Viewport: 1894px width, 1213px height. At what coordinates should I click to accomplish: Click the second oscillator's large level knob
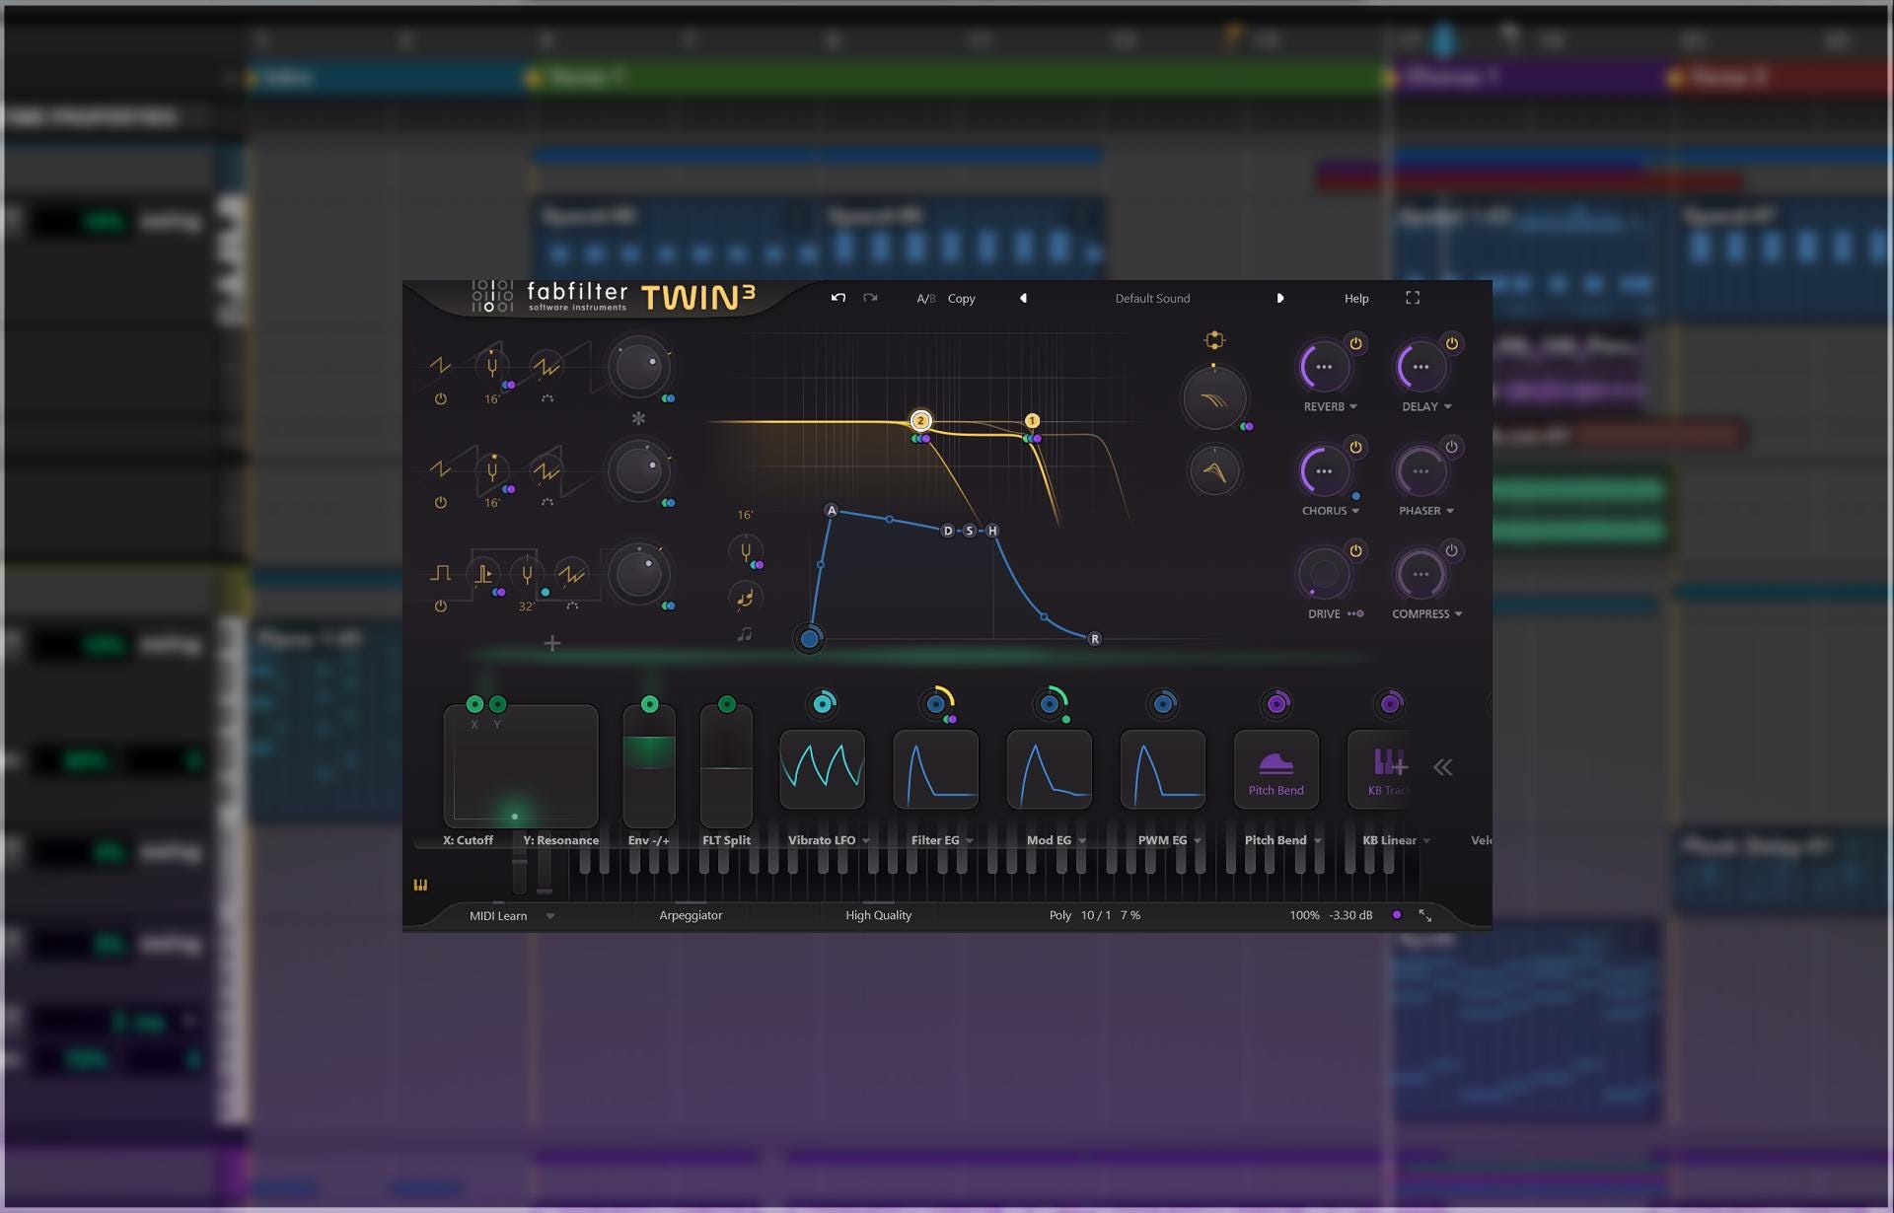tap(638, 471)
